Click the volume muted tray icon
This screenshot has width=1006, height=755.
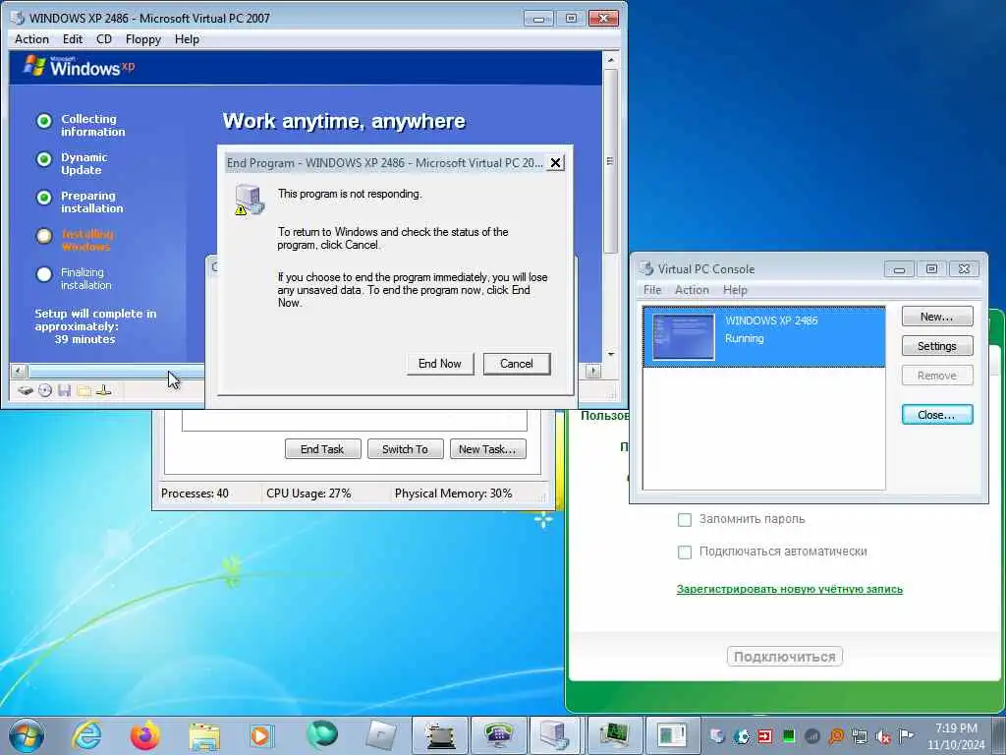pyautogui.click(x=883, y=736)
